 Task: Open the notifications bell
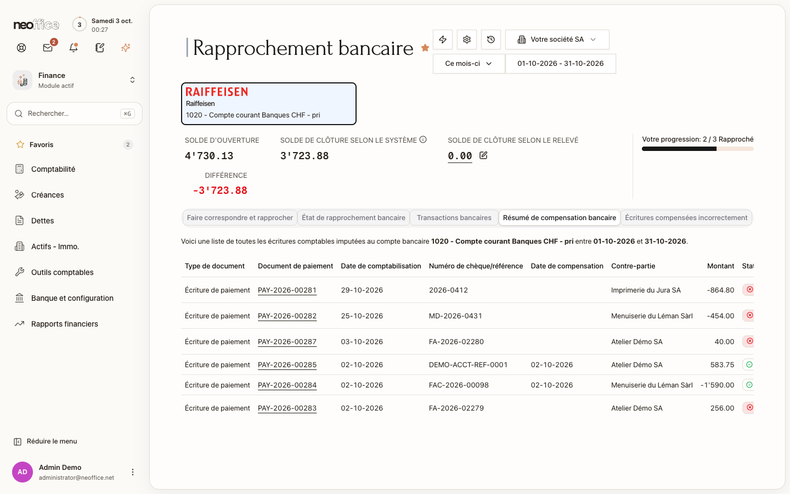pos(74,48)
